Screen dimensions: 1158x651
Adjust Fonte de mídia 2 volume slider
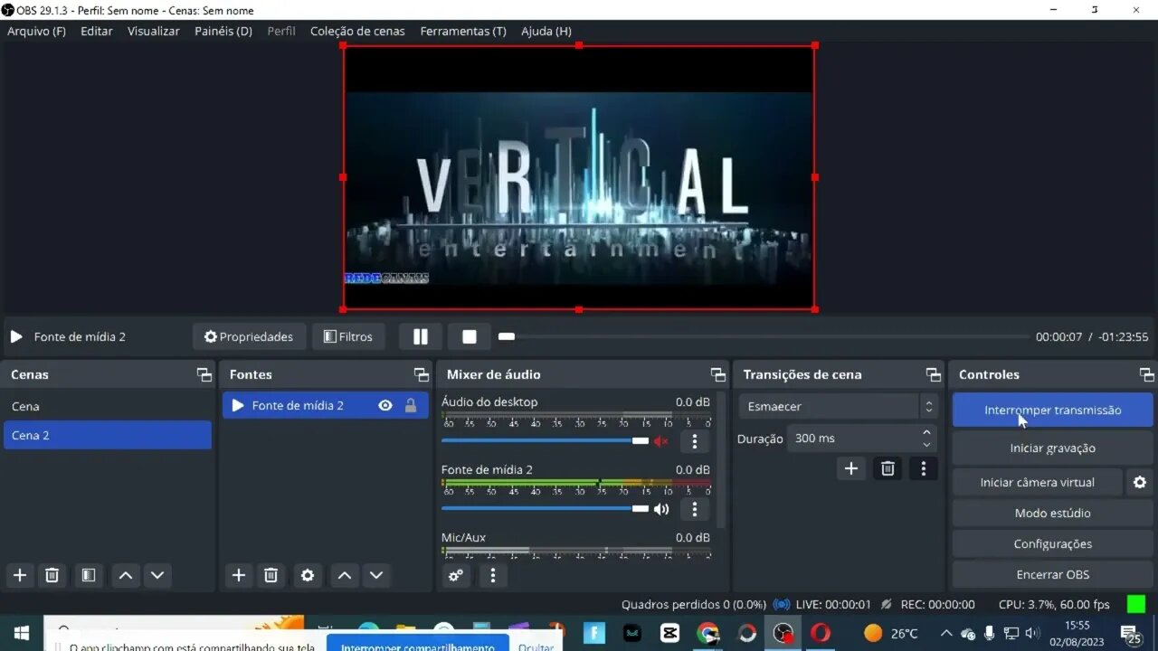coord(545,509)
